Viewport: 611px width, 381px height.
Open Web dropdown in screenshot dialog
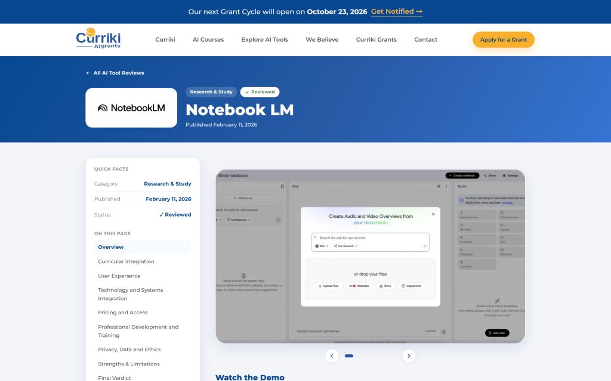coord(322,246)
